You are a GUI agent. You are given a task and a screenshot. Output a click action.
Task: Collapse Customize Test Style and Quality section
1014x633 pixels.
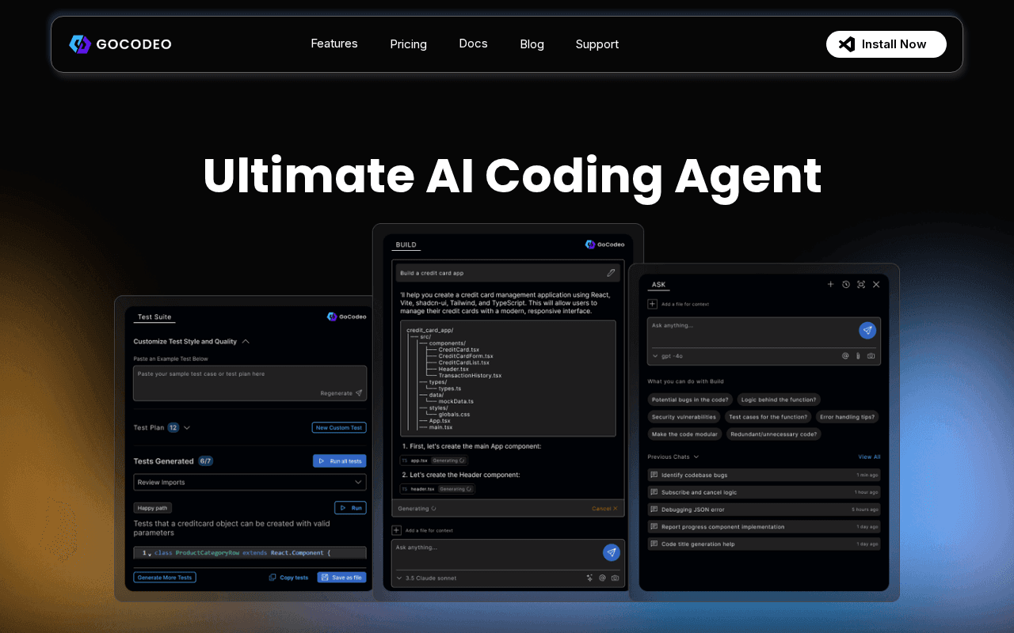click(x=246, y=342)
